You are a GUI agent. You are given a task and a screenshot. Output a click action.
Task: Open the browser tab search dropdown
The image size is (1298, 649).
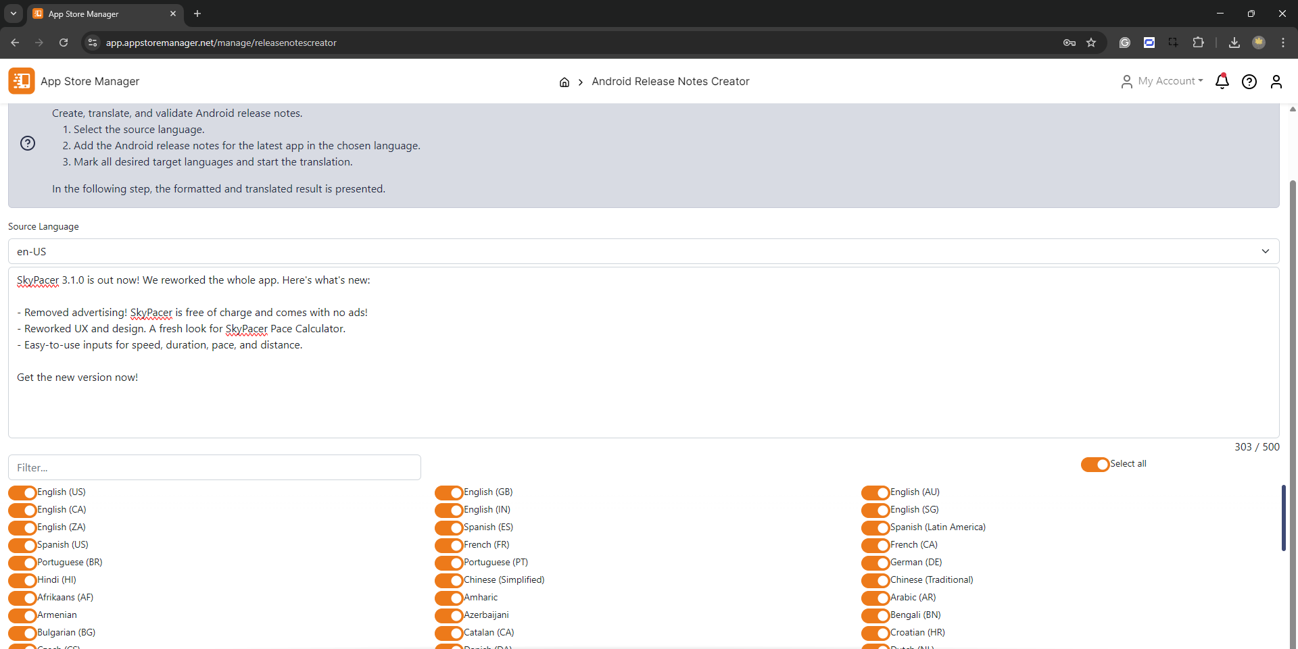(14, 14)
